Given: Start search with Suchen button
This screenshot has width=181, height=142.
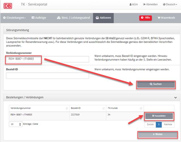Looking at the screenshot, I should (156, 84).
